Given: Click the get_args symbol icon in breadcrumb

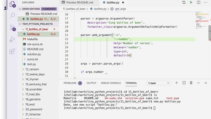Looking at the screenshot, I should tap(112, 9).
